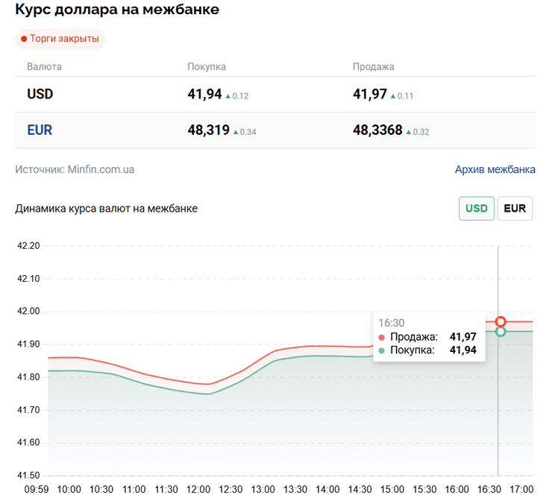Select the red Продажа marker circle on chart
Screen dimensions: 552x495
501,321
